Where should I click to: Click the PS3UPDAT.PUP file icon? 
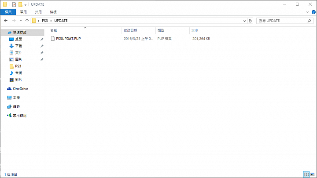52,39
